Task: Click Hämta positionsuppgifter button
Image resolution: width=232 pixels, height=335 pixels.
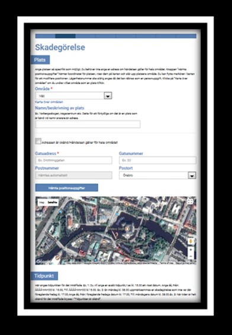Action: click(x=67, y=188)
